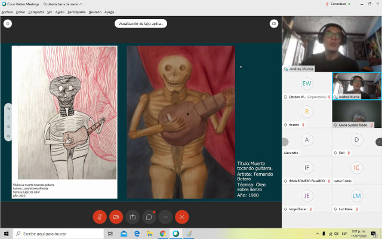Open meeting info icon at top-left of shared view
The width and height of the screenshot is (382, 239).
[8, 24]
